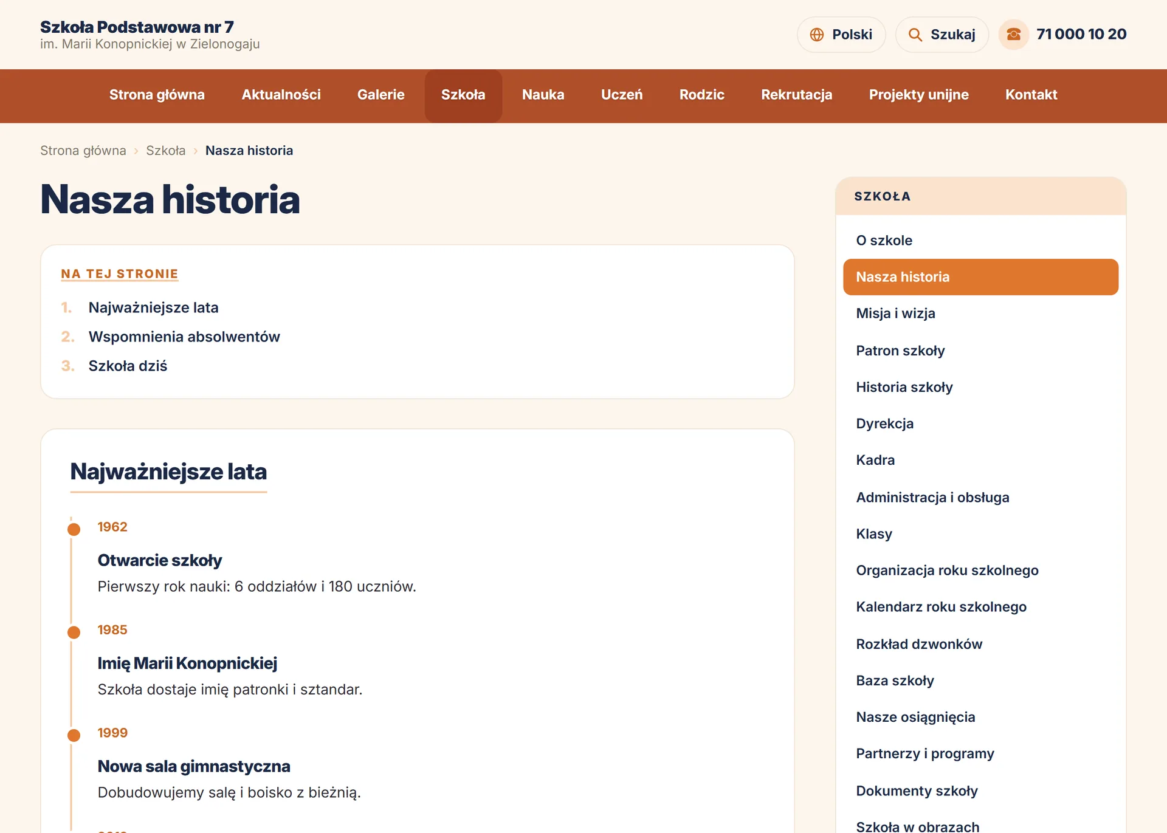Open the Klasy sidebar link

(x=980, y=533)
